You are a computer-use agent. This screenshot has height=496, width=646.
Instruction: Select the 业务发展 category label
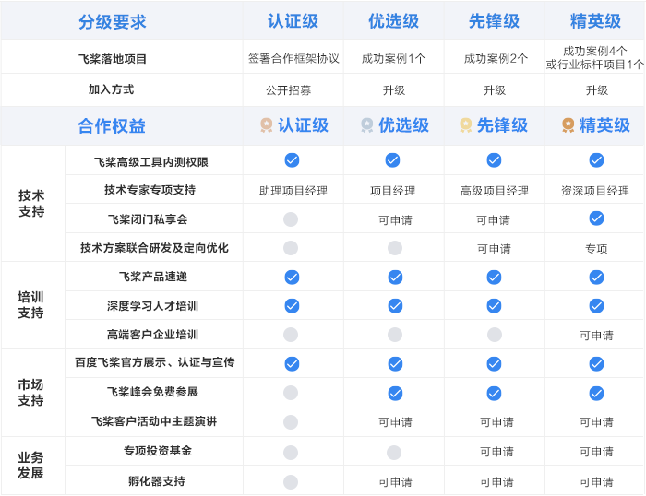pos(30,466)
